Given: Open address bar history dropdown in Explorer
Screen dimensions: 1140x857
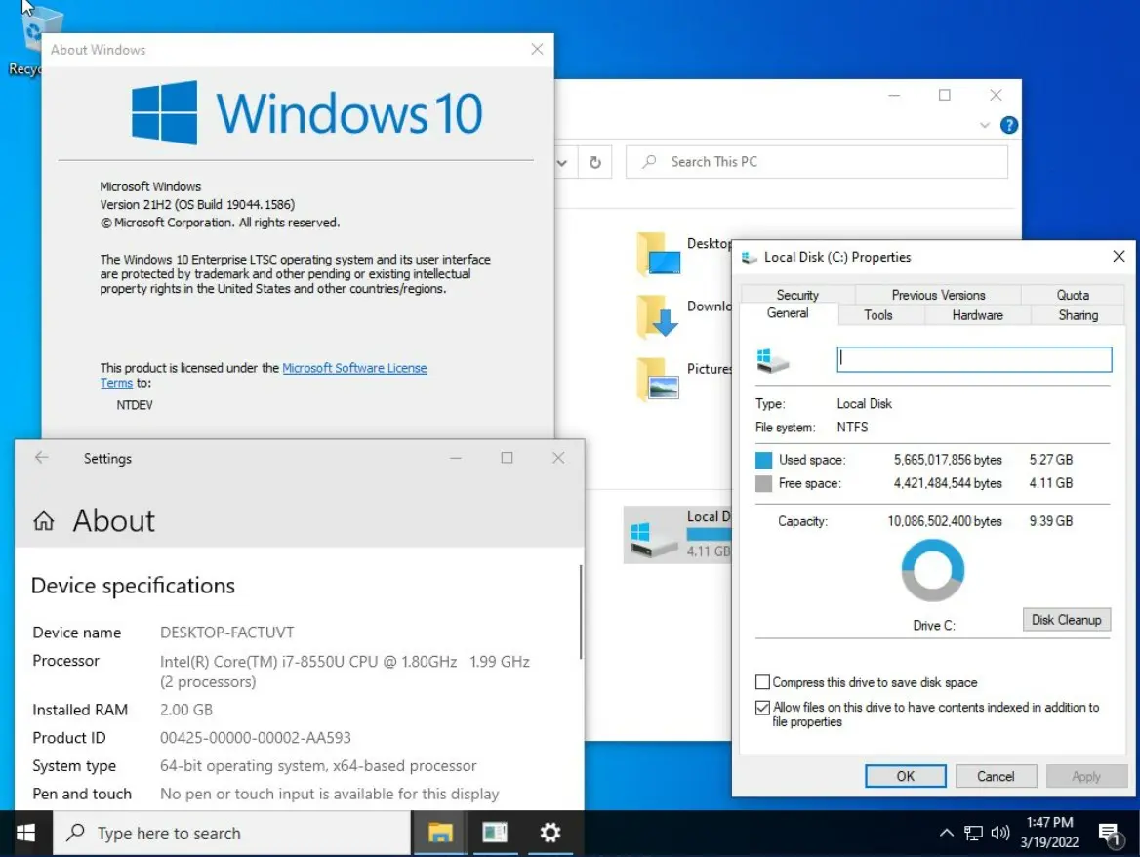Looking at the screenshot, I should [x=562, y=163].
